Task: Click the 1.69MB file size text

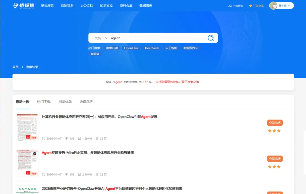Action: click(x=87, y=138)
